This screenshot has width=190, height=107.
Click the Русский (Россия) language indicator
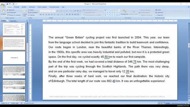[29, 103]
